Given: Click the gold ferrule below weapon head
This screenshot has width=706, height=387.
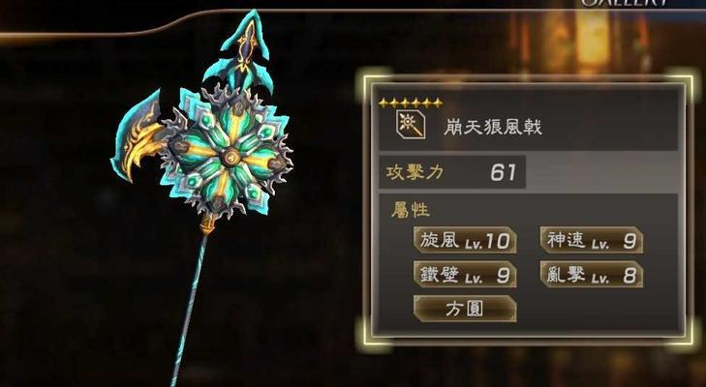Looking at the screenshot, I should point(207,223).
